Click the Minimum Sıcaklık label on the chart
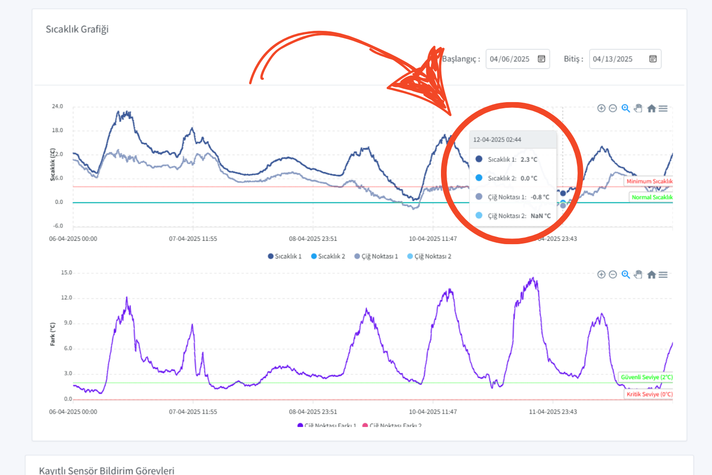The width and height of the screenshot is (712, 475). tap(650, 181)
